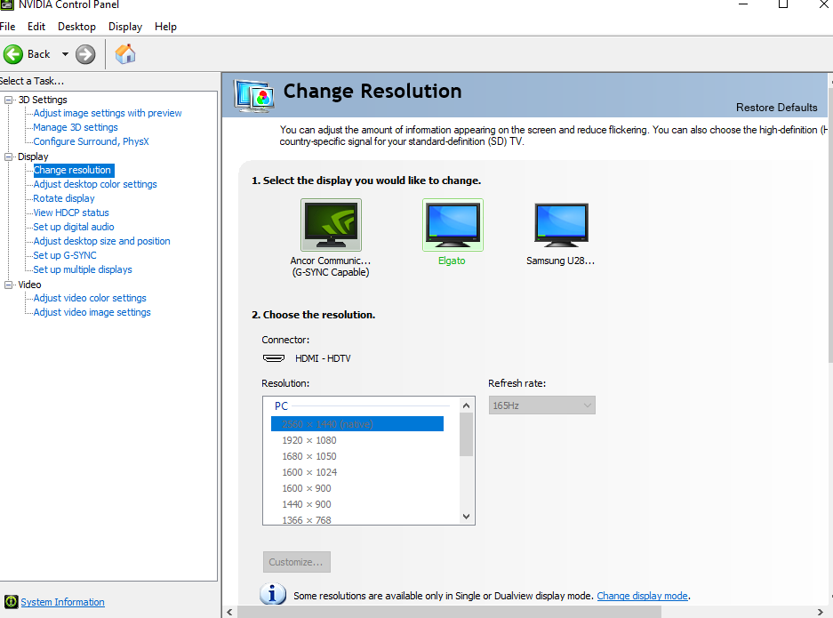Click horizontal scrollbar left arrow
The image size is (833, 618).
pyautogui.click(x=229, y=612)
